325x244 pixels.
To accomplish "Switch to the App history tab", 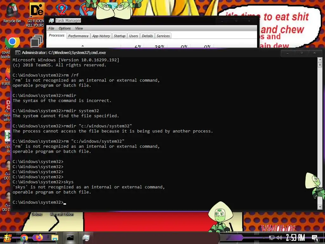I will point(101,36).
